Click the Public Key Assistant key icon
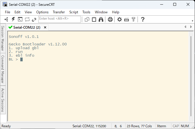 [133, 19]
